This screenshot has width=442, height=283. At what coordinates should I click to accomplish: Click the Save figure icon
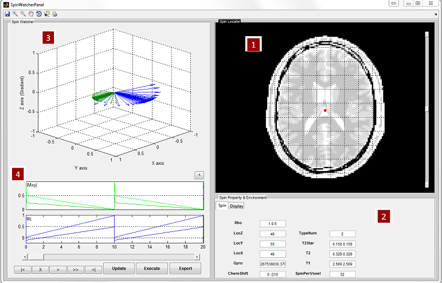(7, 14)
